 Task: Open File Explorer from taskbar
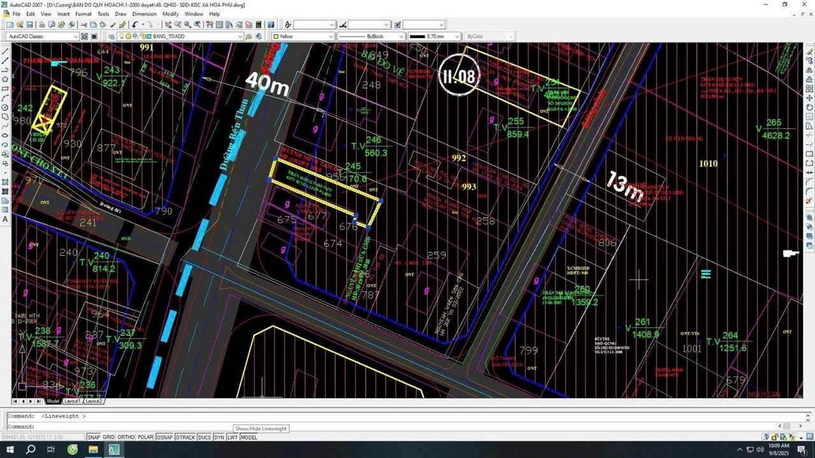(x=93, y=450)
